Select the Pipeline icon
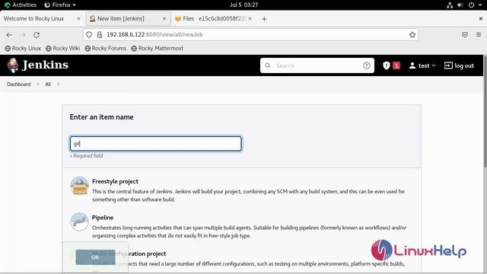The height and width of the screenshot is (274, 487). pos(79,221)
